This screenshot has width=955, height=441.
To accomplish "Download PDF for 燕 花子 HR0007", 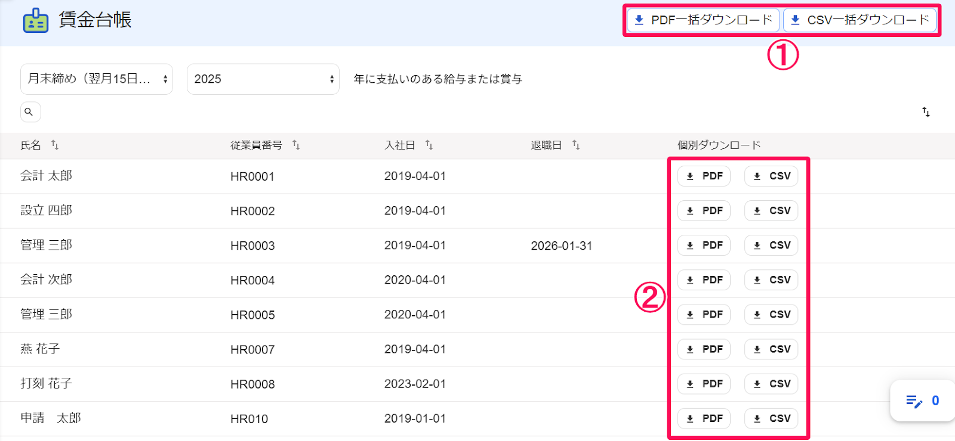I will (x=704, y=349).
